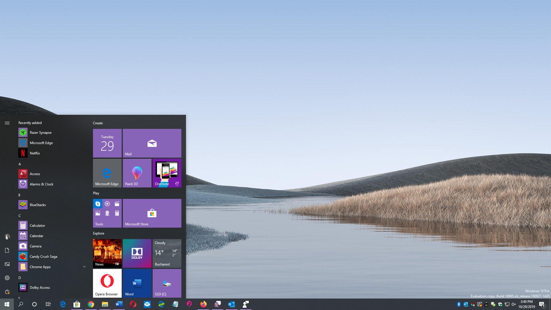Open the OneNote tile
Screen dimensions: 551x310
click(167, 173)
